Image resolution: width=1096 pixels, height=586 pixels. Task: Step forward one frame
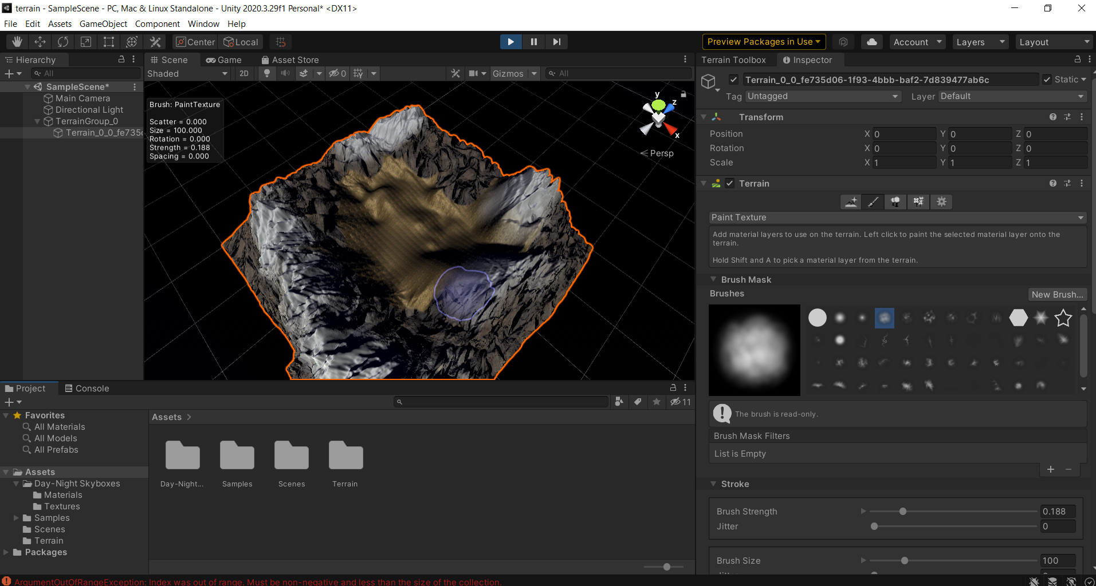(556, 42)
